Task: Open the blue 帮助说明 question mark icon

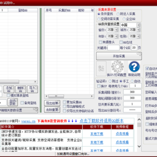Action: pyautogui.click(x=134, y=67)
